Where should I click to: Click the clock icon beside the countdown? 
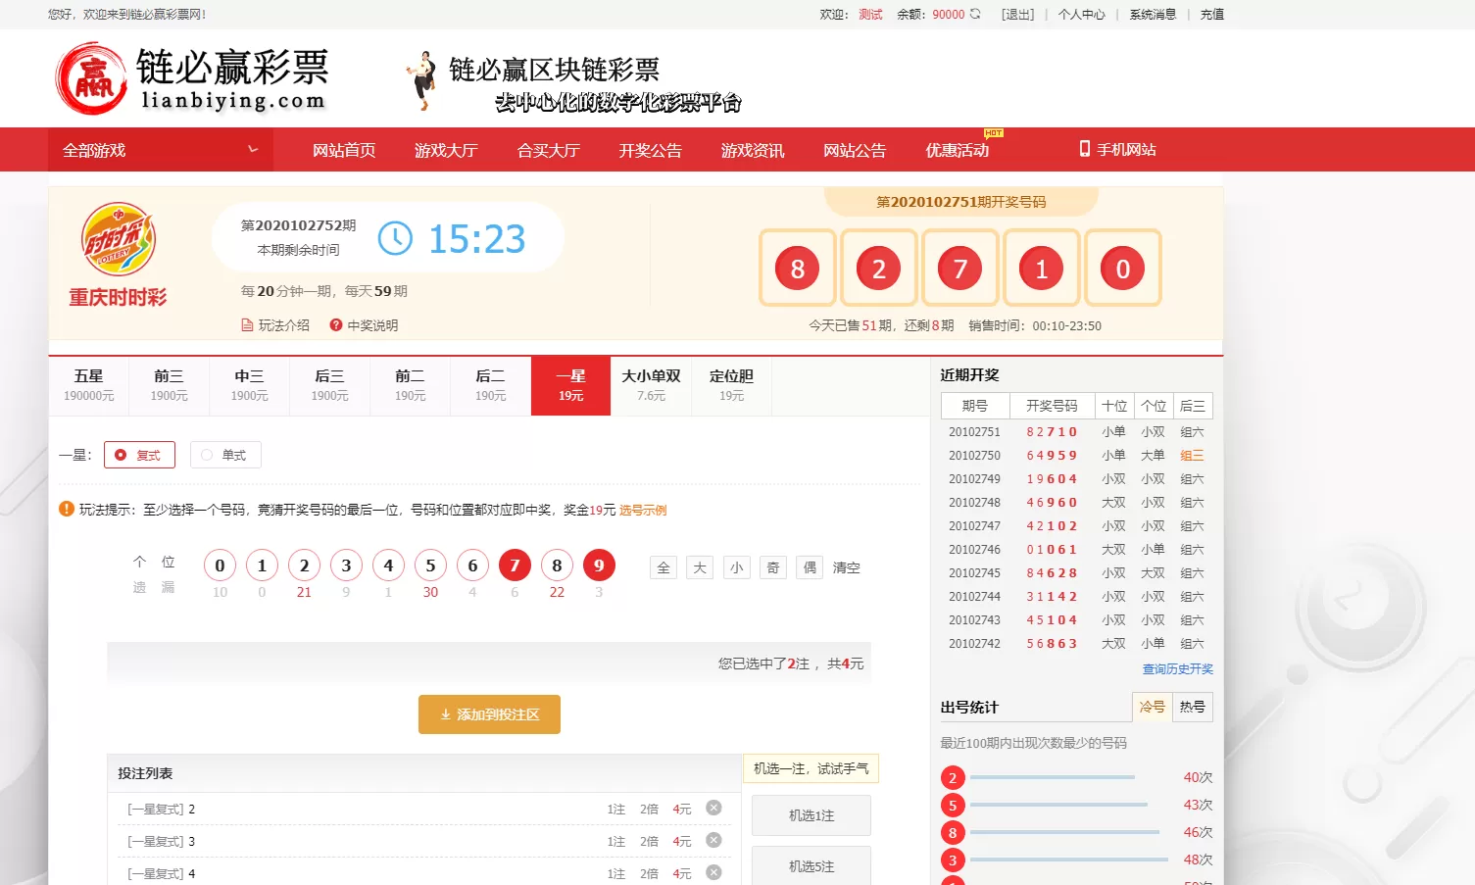click(x=396, y=237)
